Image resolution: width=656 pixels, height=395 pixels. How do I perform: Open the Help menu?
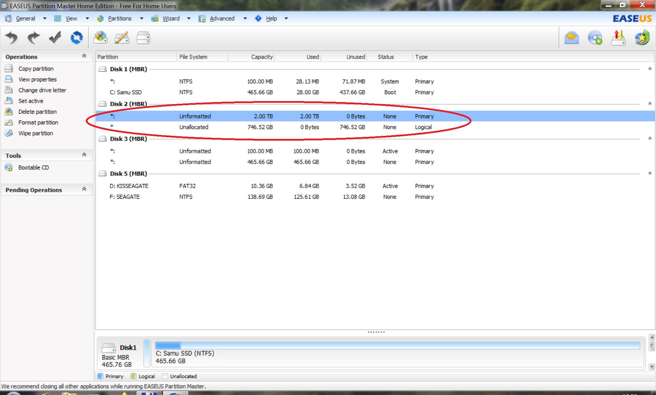tap(271, 18)
